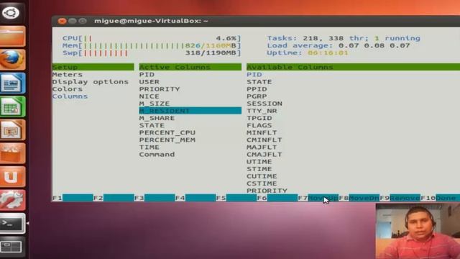Select Terminal icon in launcher
Screen dimensions: 460x259
tap(12, 224)
